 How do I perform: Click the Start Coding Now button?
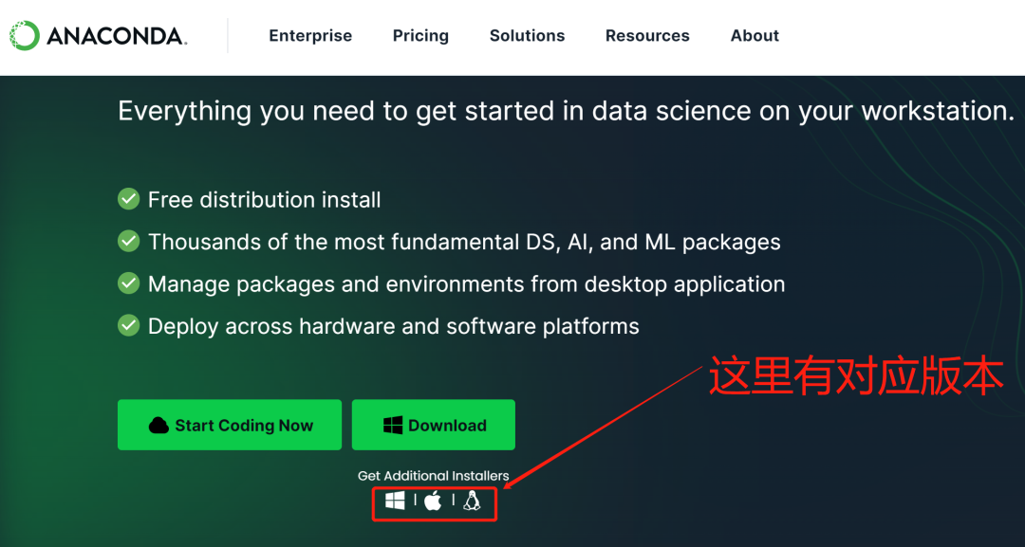coord(230,425)
